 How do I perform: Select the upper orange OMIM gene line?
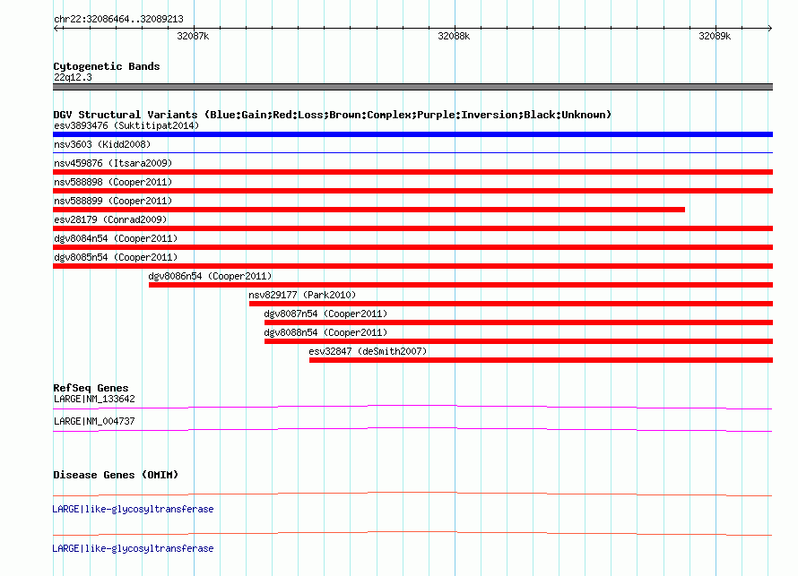(412, 494)
